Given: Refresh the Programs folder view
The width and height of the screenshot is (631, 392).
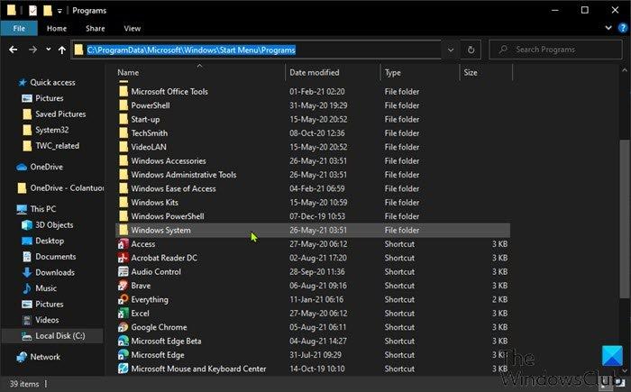Looking at the screenshot, I should click(471, 50).
